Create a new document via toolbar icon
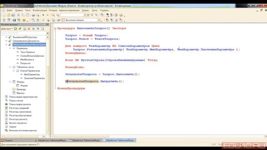The image size is (267, 150). [4, 15]
